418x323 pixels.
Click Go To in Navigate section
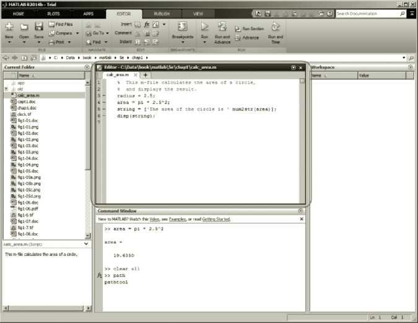pyautogui.click(x=95, y=33)
